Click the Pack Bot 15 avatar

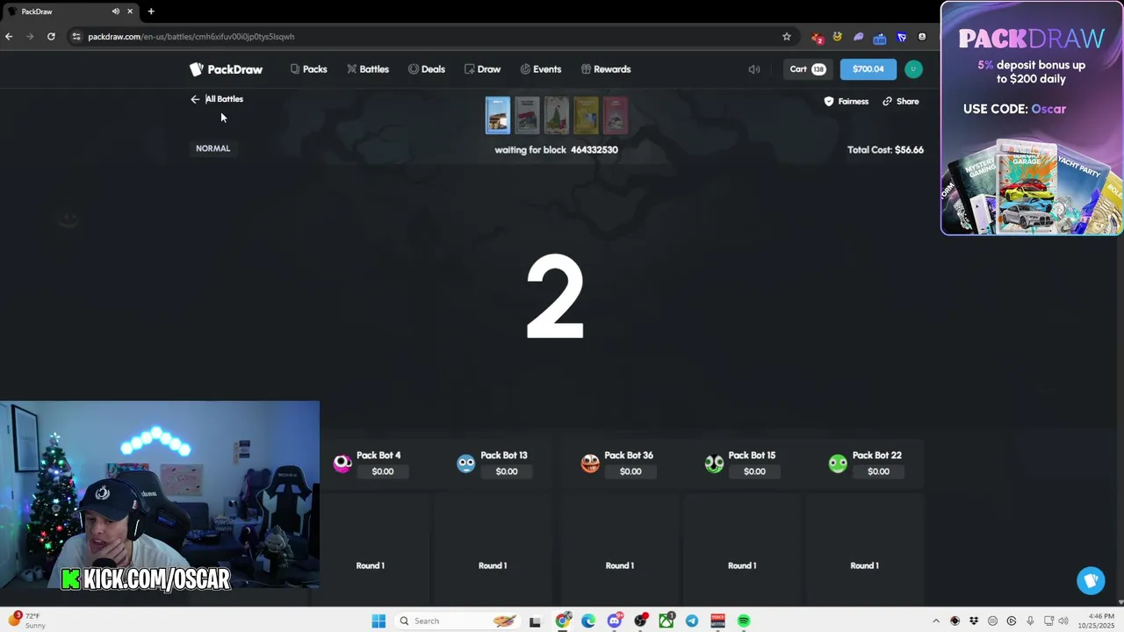[714, 463]
